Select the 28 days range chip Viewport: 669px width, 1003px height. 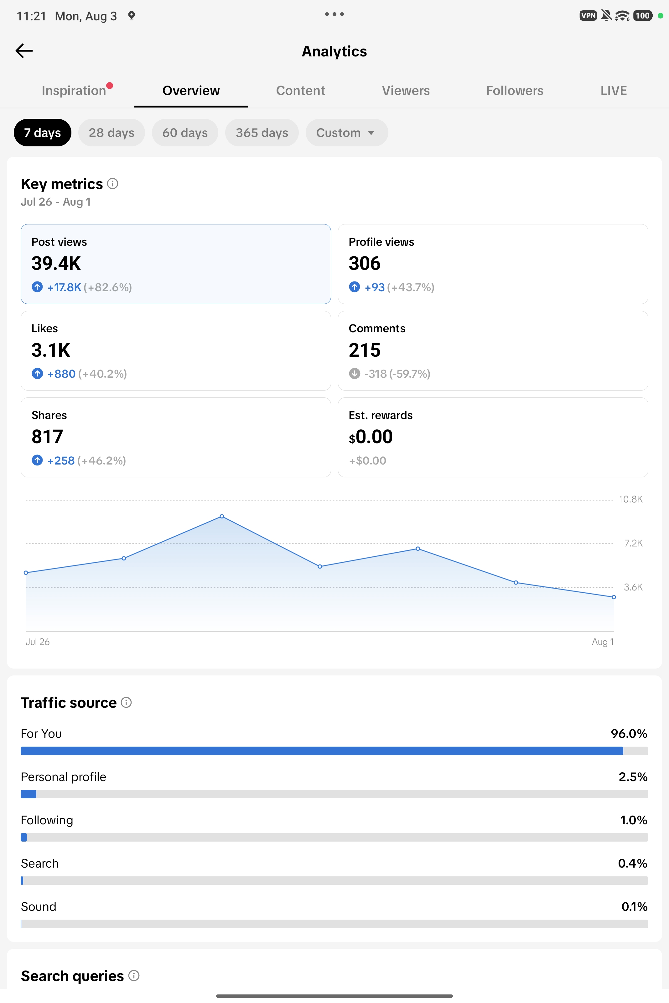(111, 133)
